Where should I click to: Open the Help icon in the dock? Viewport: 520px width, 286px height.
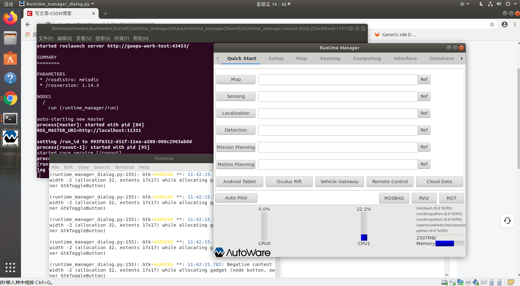10,78
